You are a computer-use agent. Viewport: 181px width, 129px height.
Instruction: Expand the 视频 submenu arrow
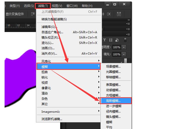99,82
